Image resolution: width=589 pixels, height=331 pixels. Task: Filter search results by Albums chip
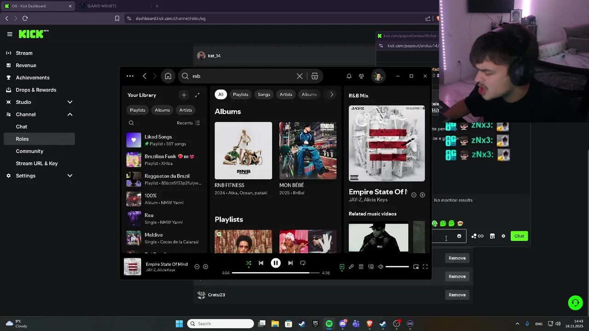(x=309, y=95)
